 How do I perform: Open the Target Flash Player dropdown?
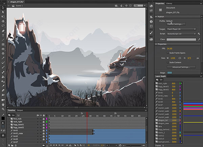point(181,29)
